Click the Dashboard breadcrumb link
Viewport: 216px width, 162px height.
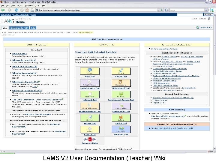[6, 14]
